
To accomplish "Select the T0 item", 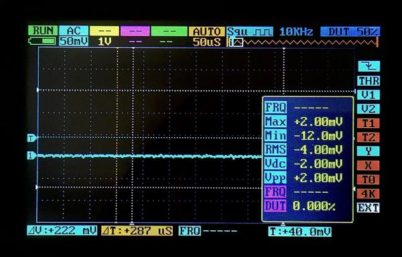I will (x=368, y=179).
